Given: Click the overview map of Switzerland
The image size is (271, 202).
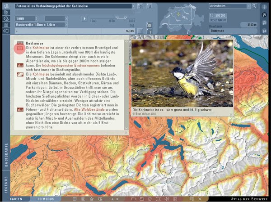Looking at the screenshot, I should 182,18.
